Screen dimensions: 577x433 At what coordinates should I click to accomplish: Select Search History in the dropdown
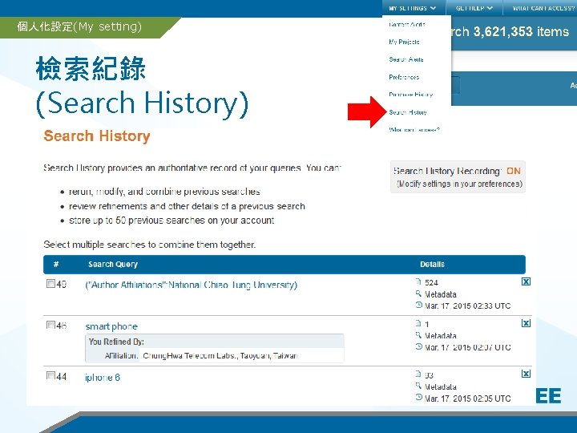click(x=408, y=112)
